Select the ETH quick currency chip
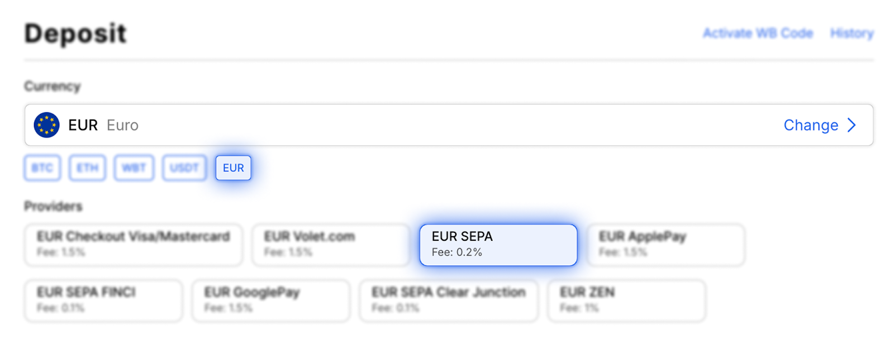Image resolution: width=894 pixels, height=339 pixels. pos(87,168)
